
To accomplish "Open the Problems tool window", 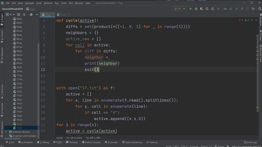I will (25, 142).
